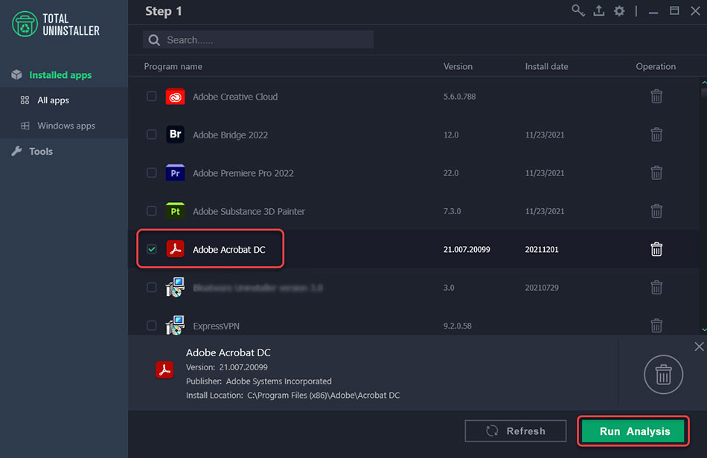
Task: Open settings gear icon
Action: 619,11
